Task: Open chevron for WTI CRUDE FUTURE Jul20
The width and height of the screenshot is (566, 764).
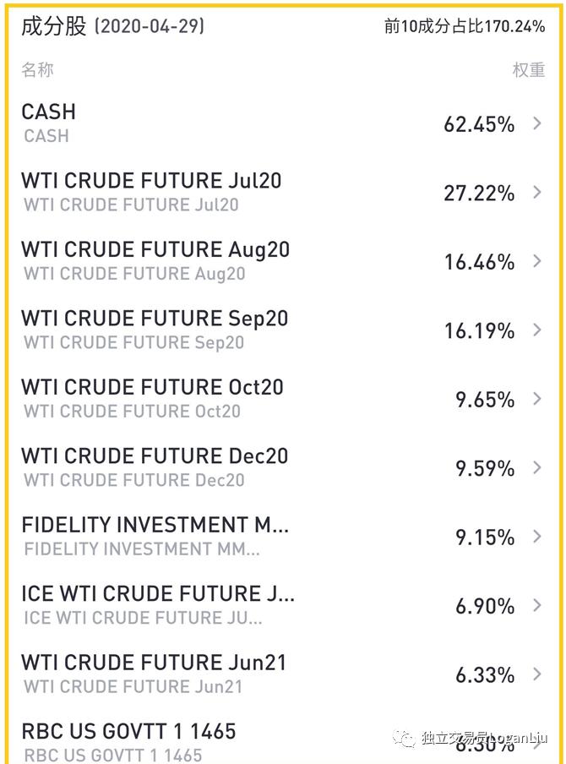Action: [537, 193]
